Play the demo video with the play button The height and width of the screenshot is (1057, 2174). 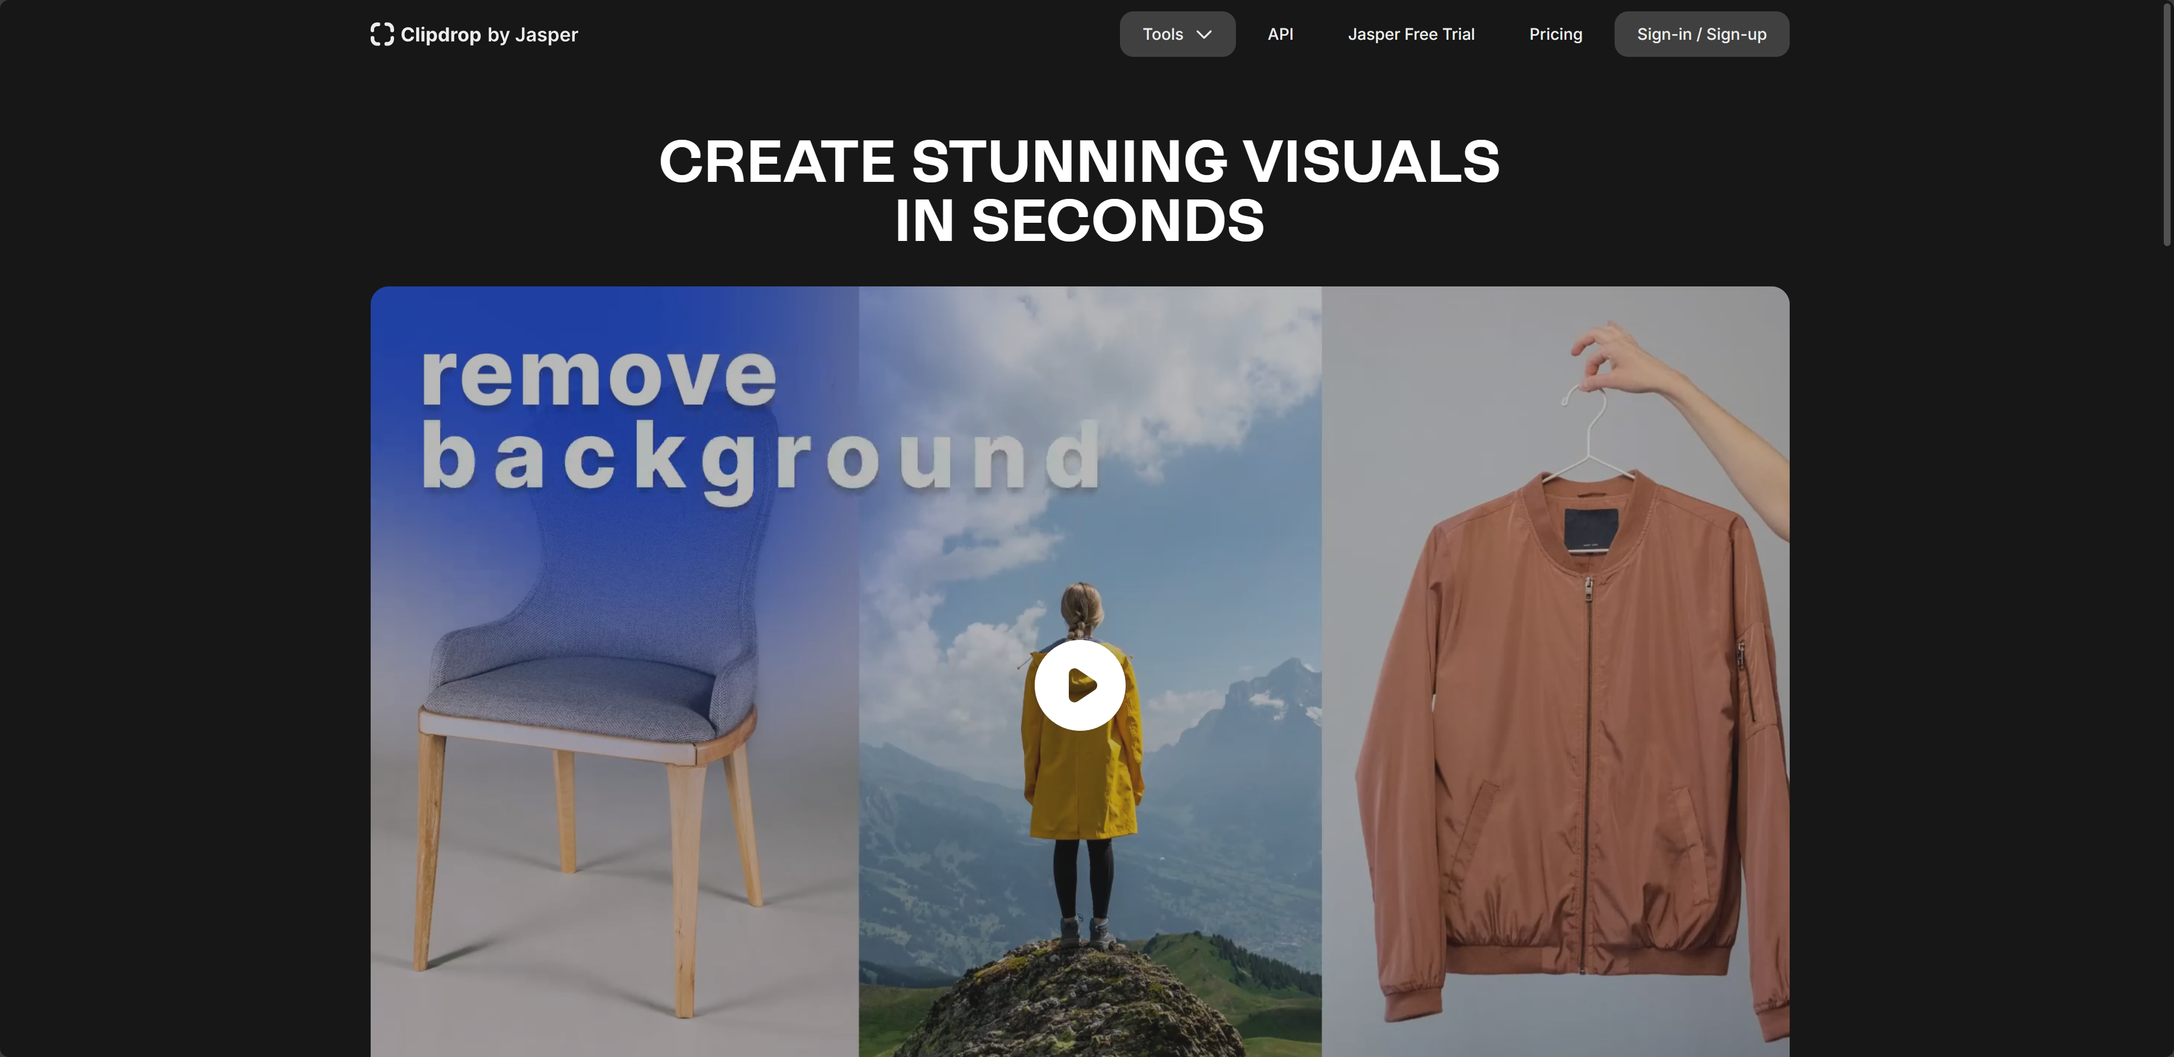pyautogui.click(x=1080, y=685)
